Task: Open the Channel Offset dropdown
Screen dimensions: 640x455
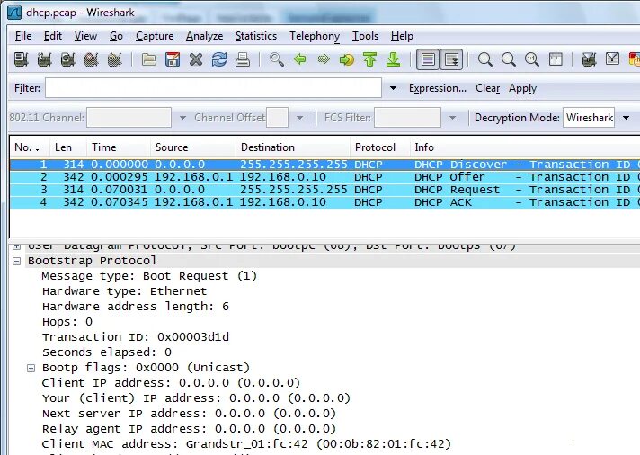Action: 299,118
